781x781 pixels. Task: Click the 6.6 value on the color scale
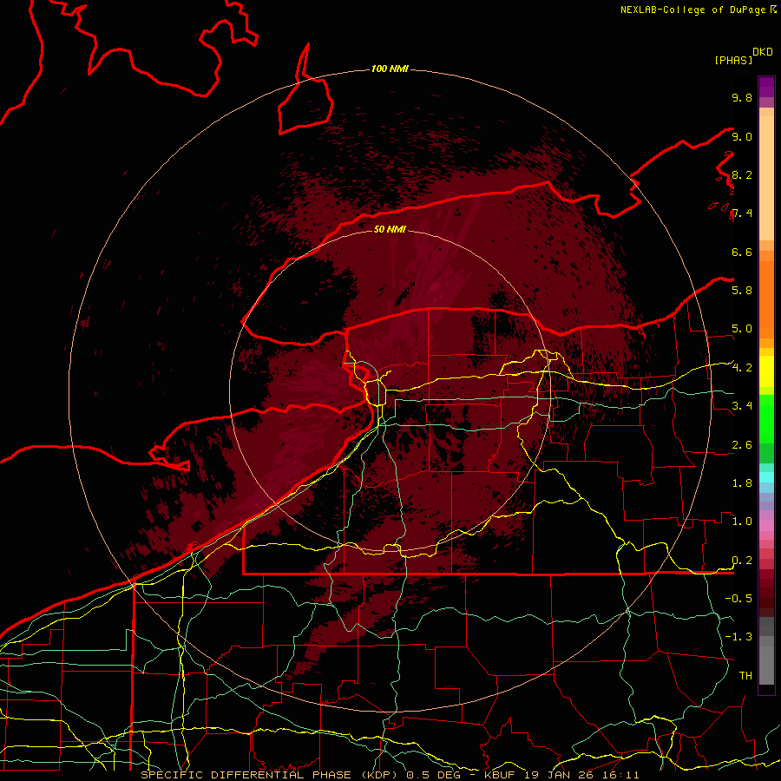click(742, 252)
